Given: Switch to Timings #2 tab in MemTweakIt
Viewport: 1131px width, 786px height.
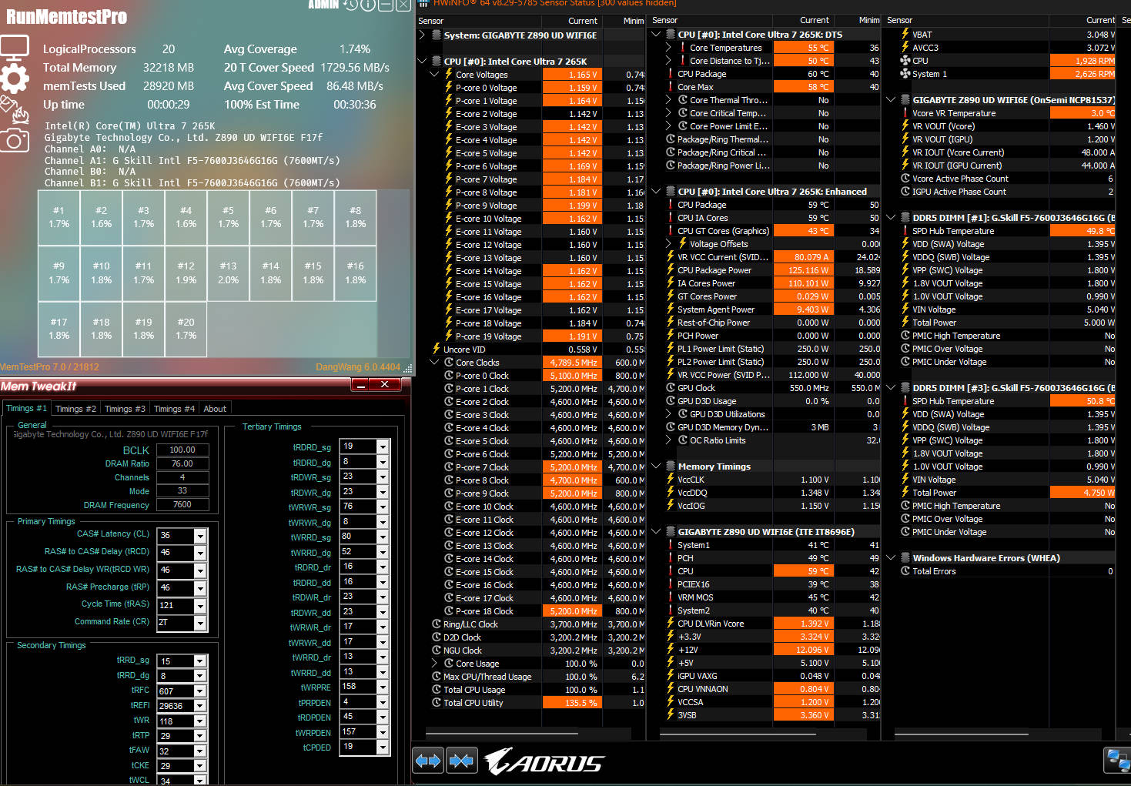Looking at the screenshot, I should (75, 409).
